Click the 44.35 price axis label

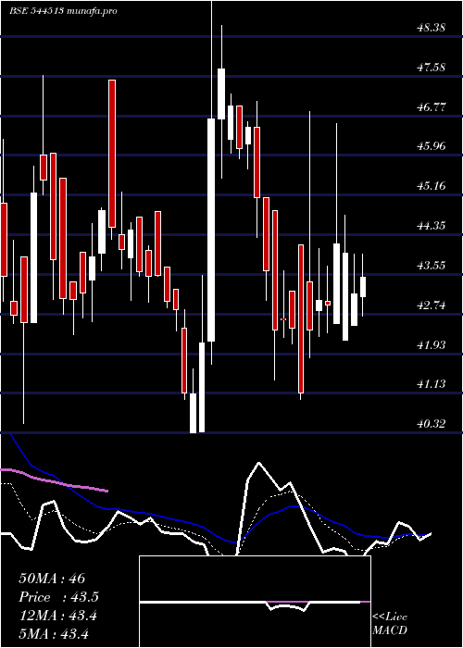coord(432,226)
